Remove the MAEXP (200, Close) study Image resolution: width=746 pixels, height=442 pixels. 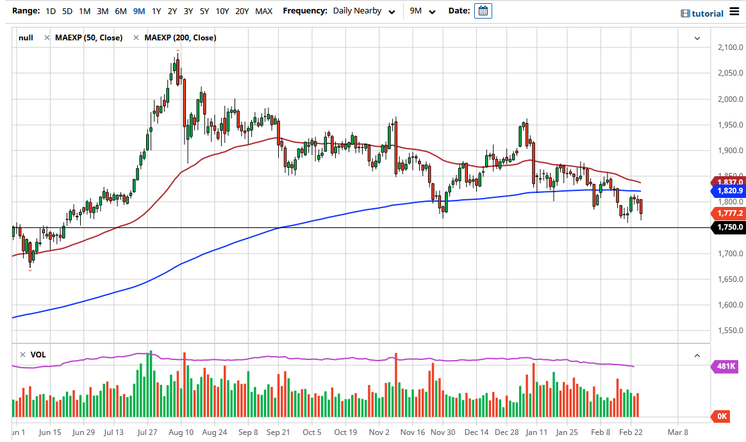pos(135,37)
